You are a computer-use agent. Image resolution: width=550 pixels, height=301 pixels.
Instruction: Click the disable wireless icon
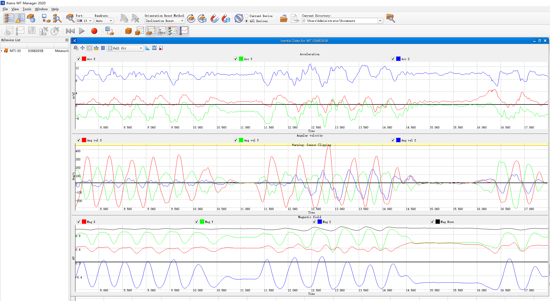(135, 18)
